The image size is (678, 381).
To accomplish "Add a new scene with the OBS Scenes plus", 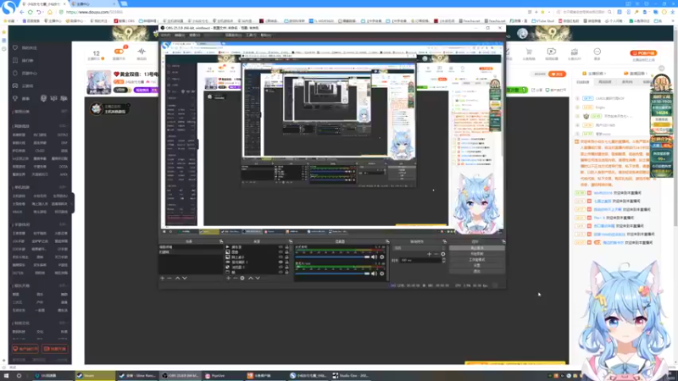I will point(162,279).
